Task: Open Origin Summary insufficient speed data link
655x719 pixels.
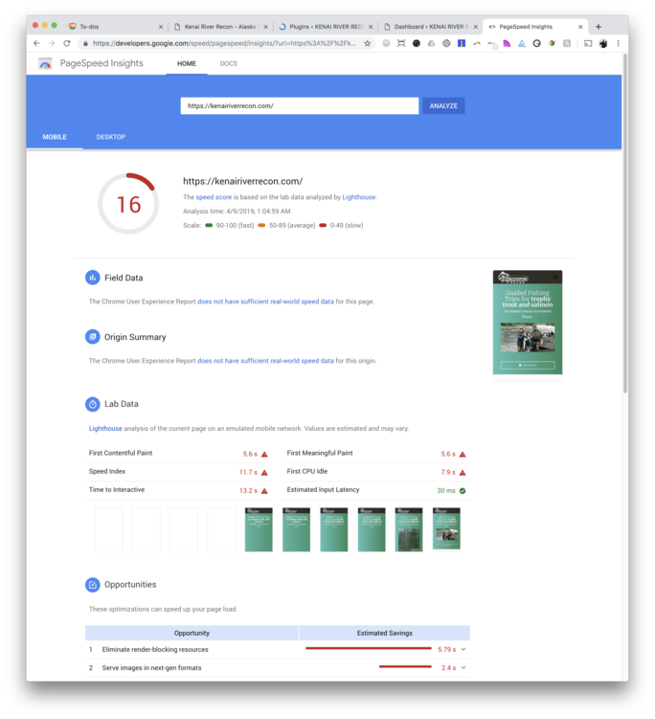Action: [265, 360]
